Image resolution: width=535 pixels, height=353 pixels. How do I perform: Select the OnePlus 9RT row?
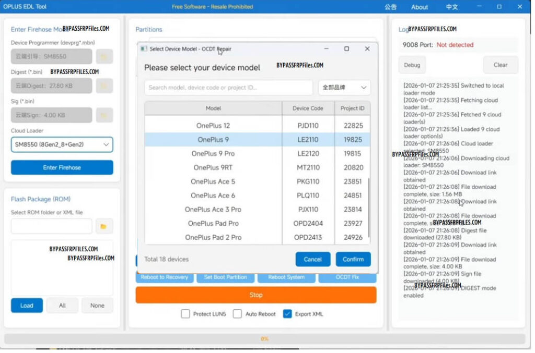pos(257,167)
